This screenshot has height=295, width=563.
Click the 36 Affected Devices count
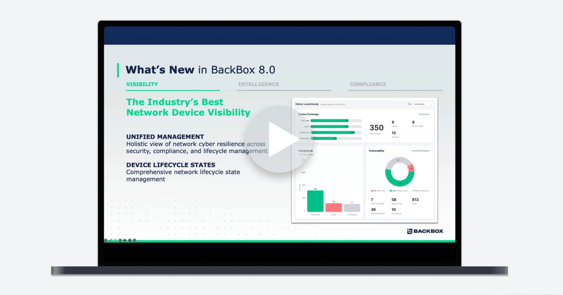pyautogui.click(x=373, y=209)
